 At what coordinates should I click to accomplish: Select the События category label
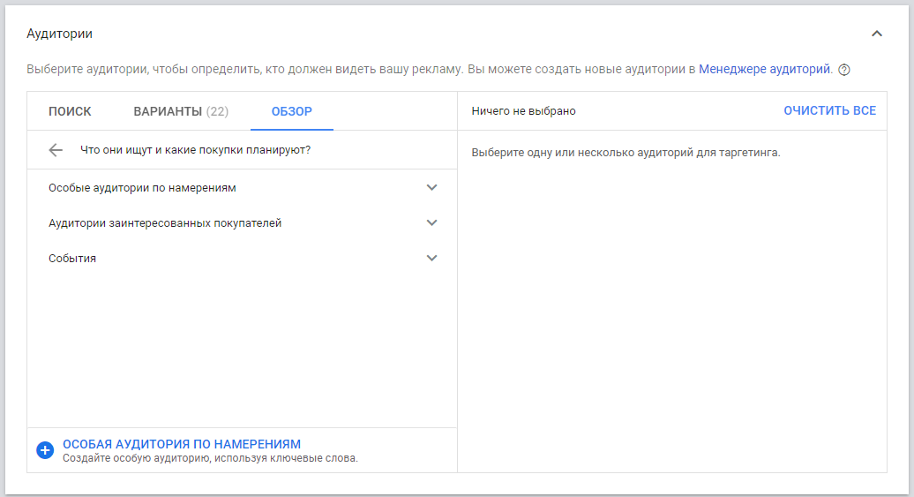[72, 259]
